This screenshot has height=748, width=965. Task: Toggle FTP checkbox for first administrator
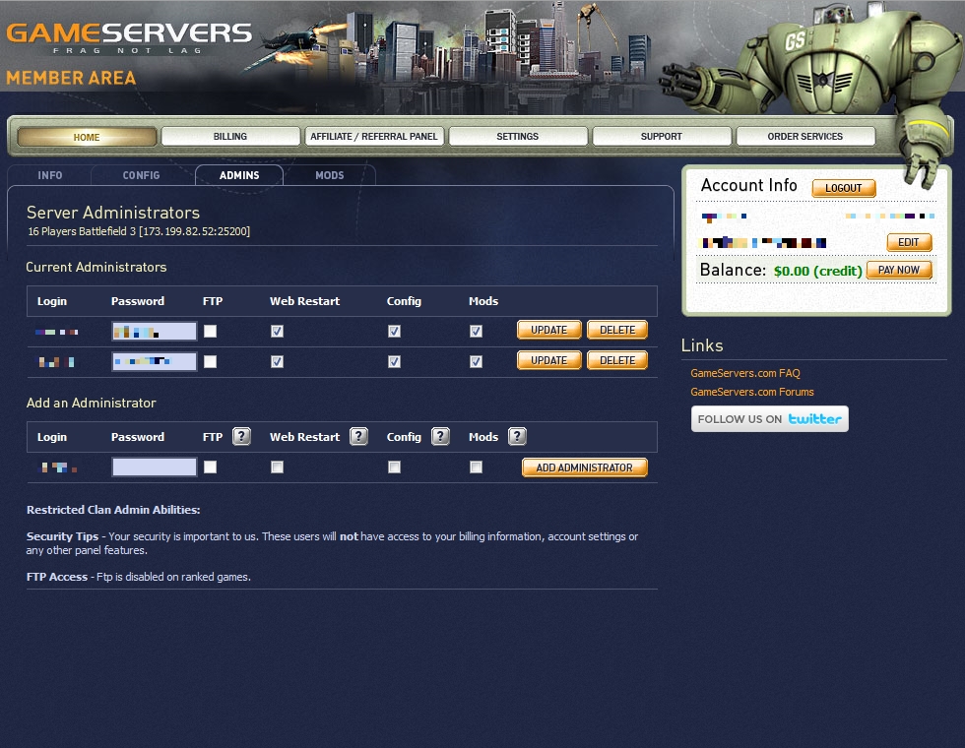[x=211, y=332]
